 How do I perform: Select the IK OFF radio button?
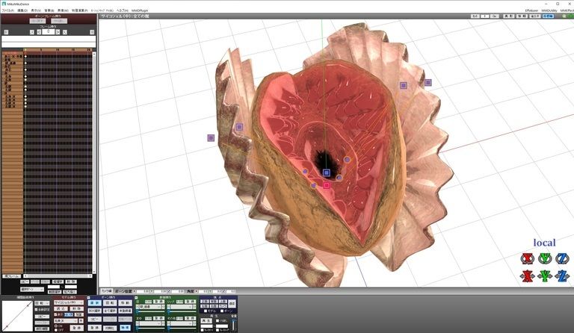[x=56, y=330]
